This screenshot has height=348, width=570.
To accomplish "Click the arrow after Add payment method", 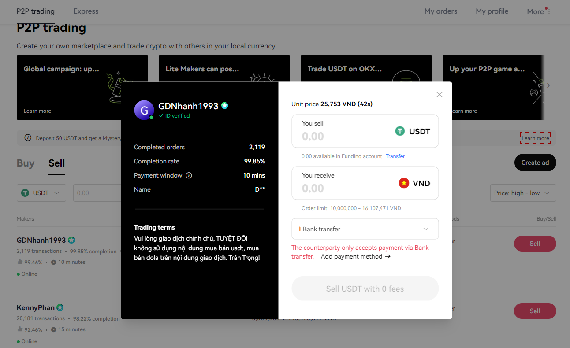I will click(x=387, y=256).
